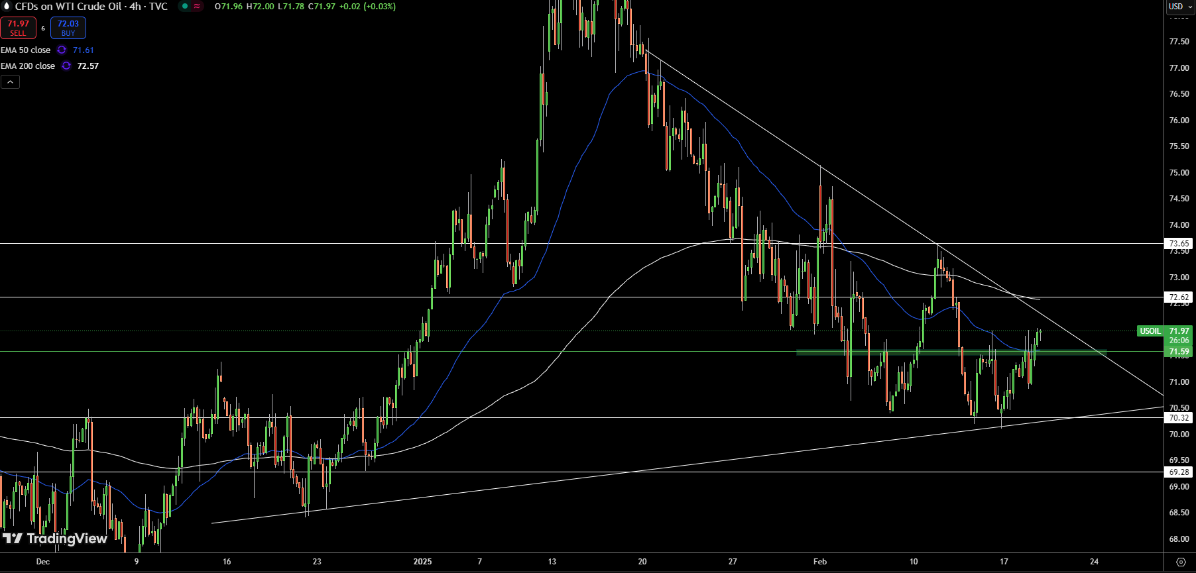Click the green 71.59 line price label
Viewport: 1196px width, 573px height.
tap(1179, 352)
